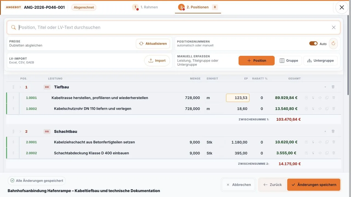Click the AI sparkle icon on row 1.0002

pyautogui.click(x=313, y=109)
